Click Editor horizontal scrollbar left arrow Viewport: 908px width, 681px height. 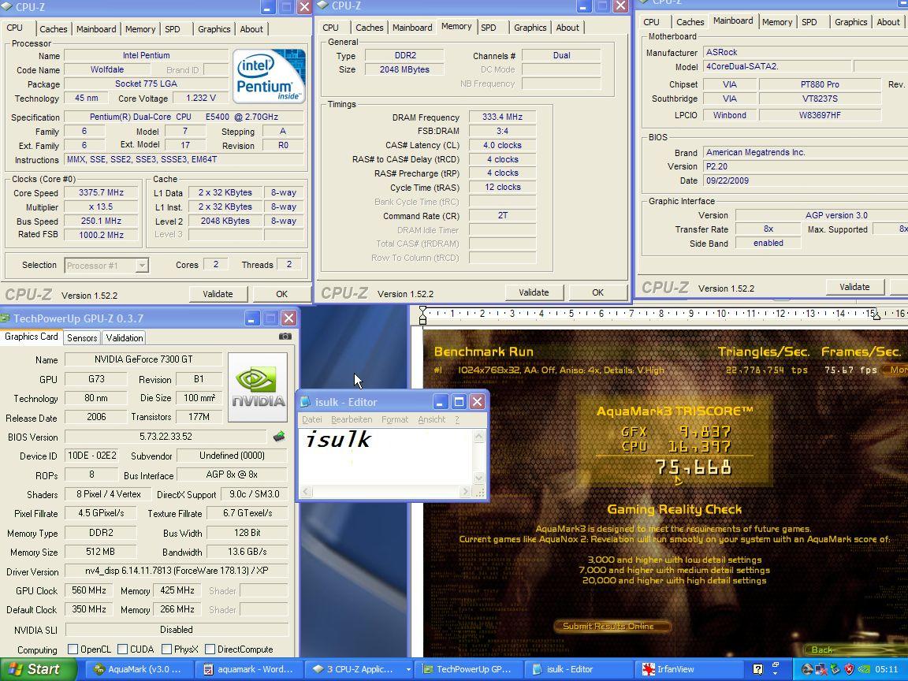[306, 492]
